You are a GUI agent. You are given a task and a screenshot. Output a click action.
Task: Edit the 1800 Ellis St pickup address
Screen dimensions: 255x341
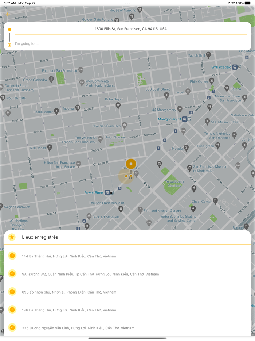pos(131,29)
